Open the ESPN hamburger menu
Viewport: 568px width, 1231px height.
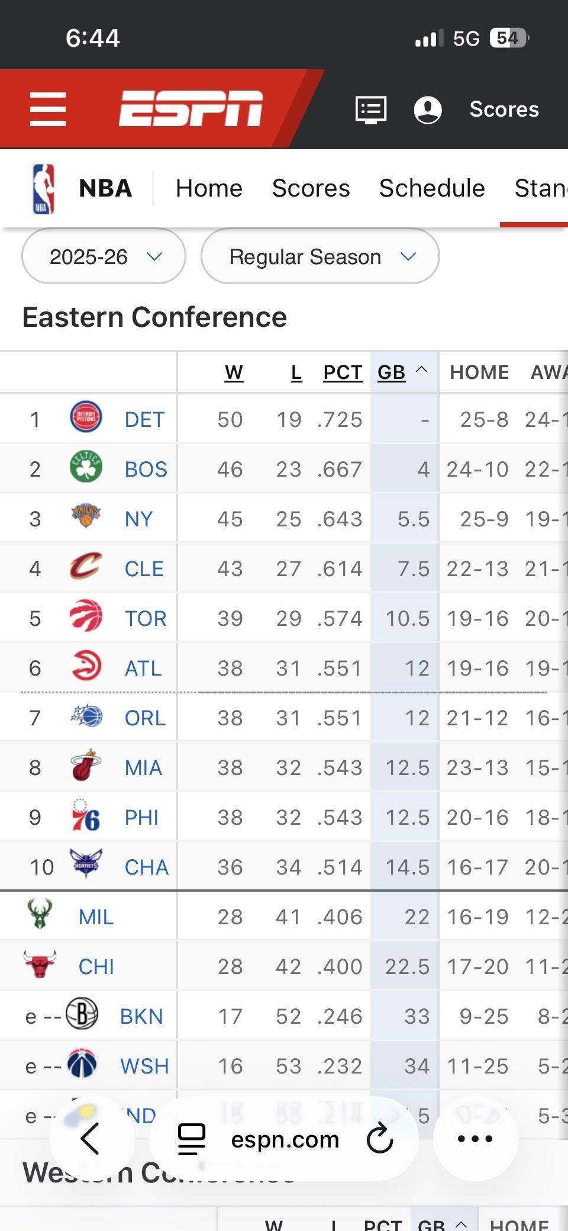(48, 110)
